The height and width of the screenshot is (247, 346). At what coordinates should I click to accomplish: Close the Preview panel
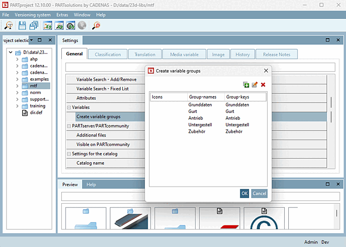[x=338, y=184]
